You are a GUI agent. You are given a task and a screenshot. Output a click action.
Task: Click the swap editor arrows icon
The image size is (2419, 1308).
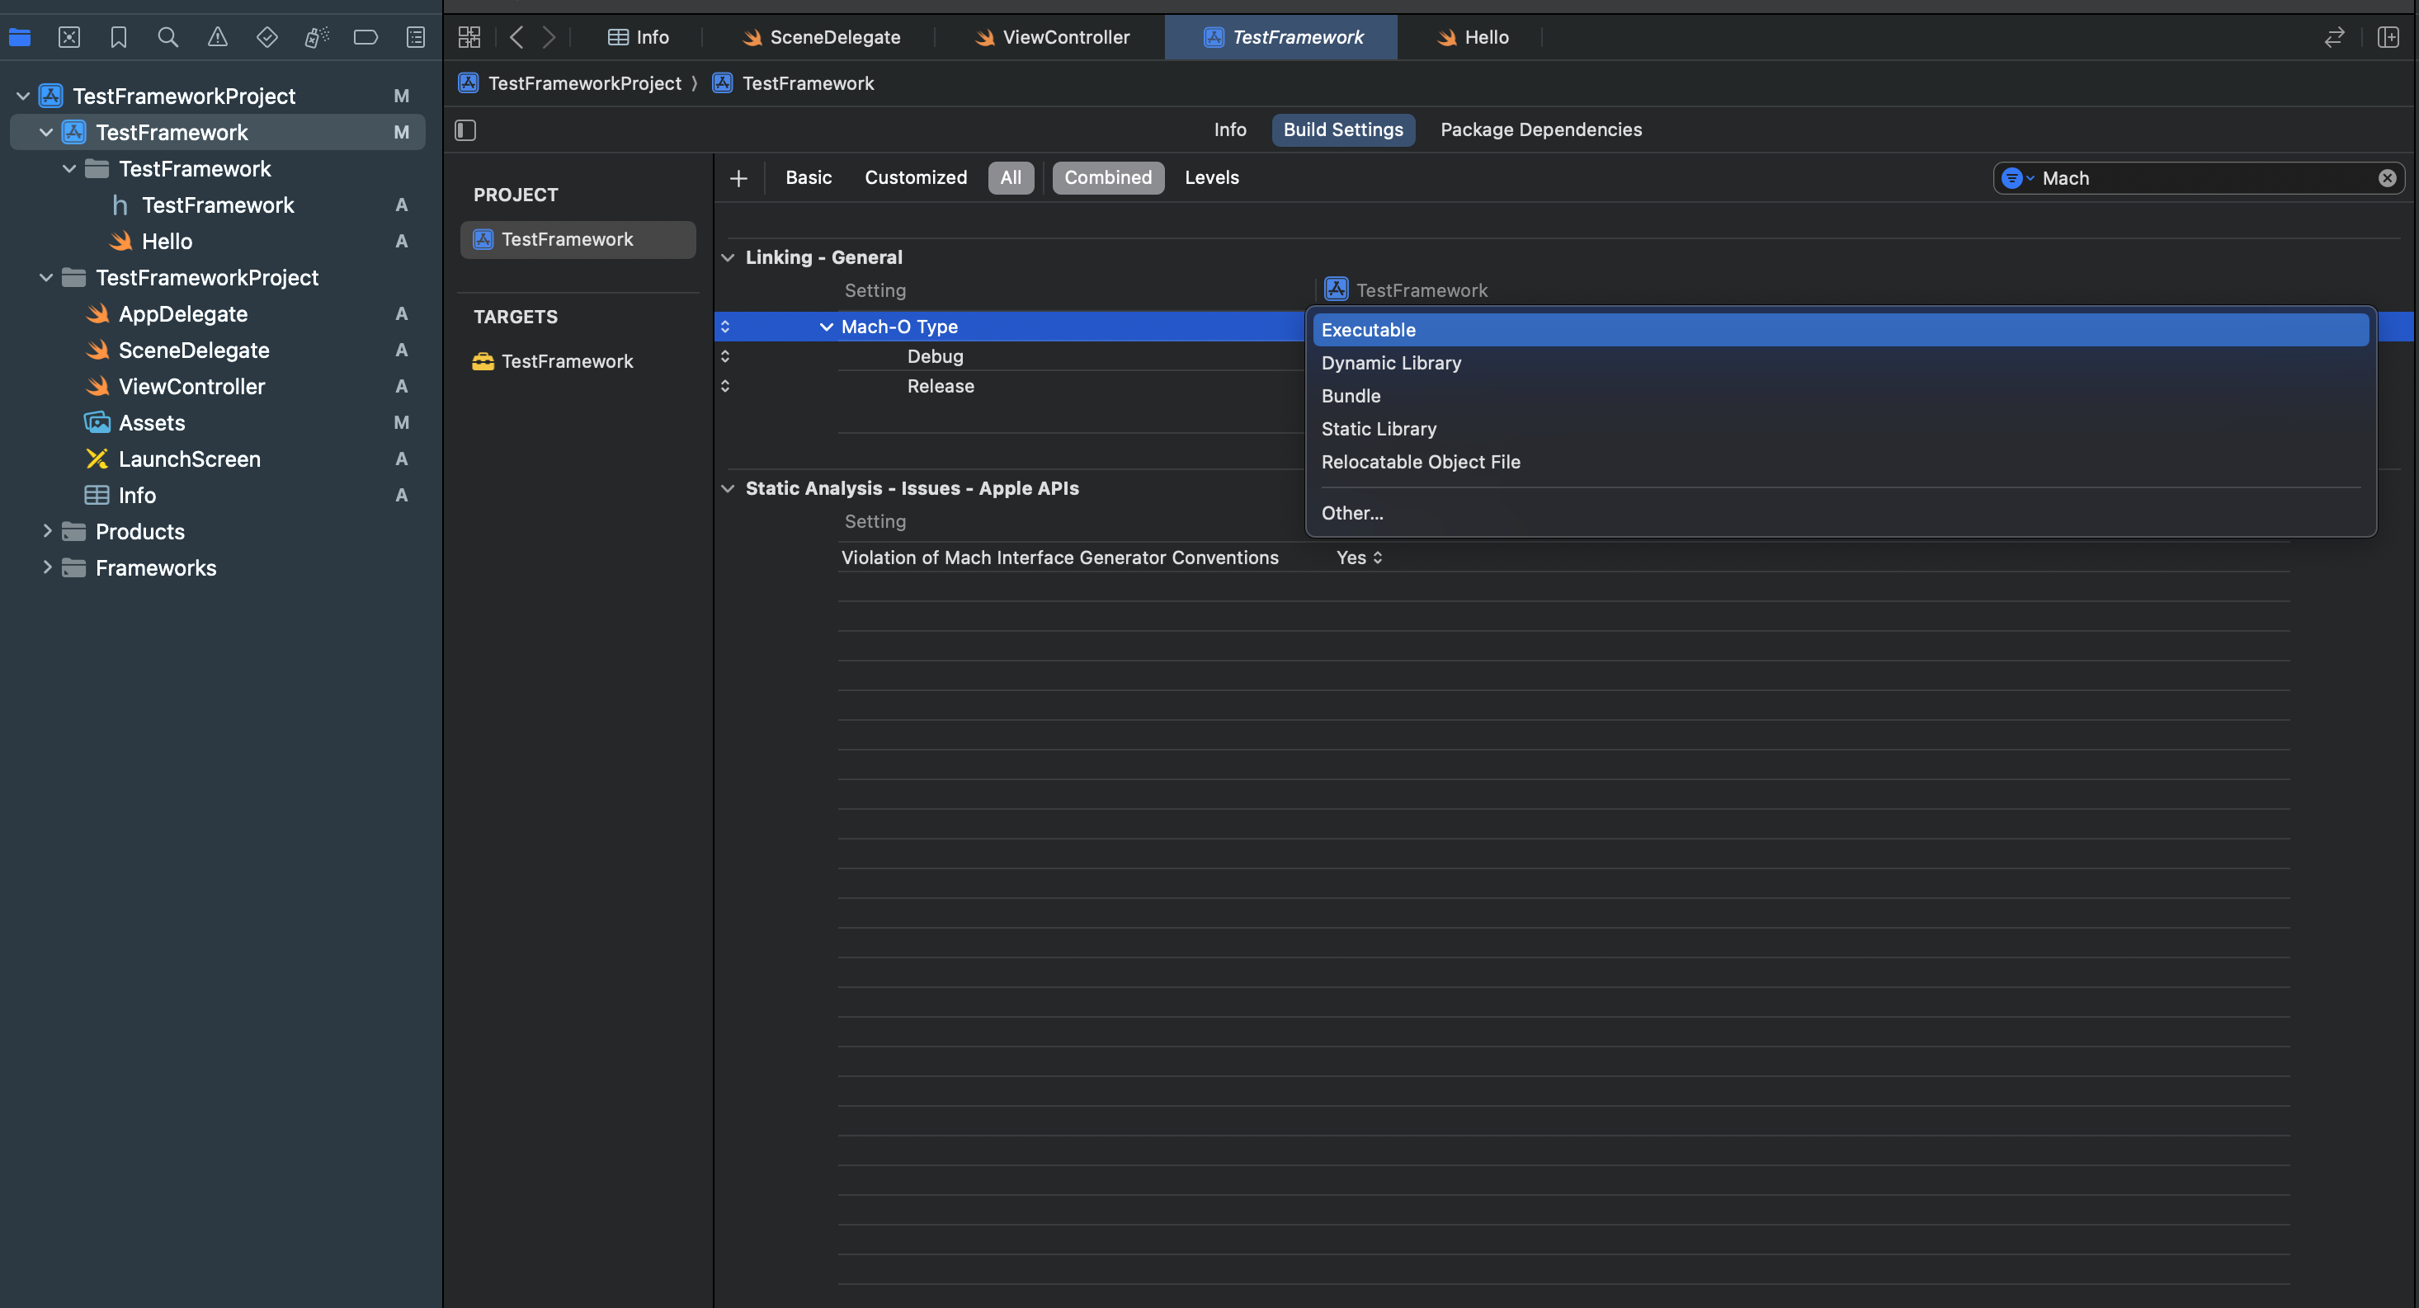tap(2335, 38)
